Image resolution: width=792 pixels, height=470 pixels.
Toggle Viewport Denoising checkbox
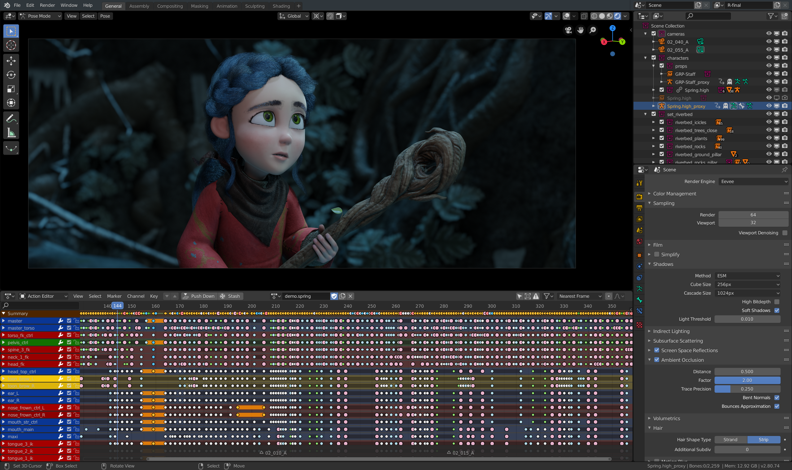(785, 233)
